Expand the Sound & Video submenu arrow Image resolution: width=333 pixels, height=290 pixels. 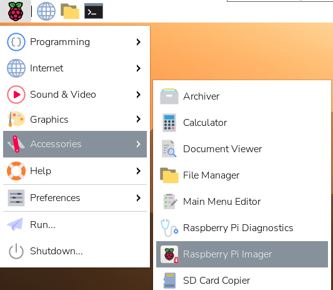[139, 95]
